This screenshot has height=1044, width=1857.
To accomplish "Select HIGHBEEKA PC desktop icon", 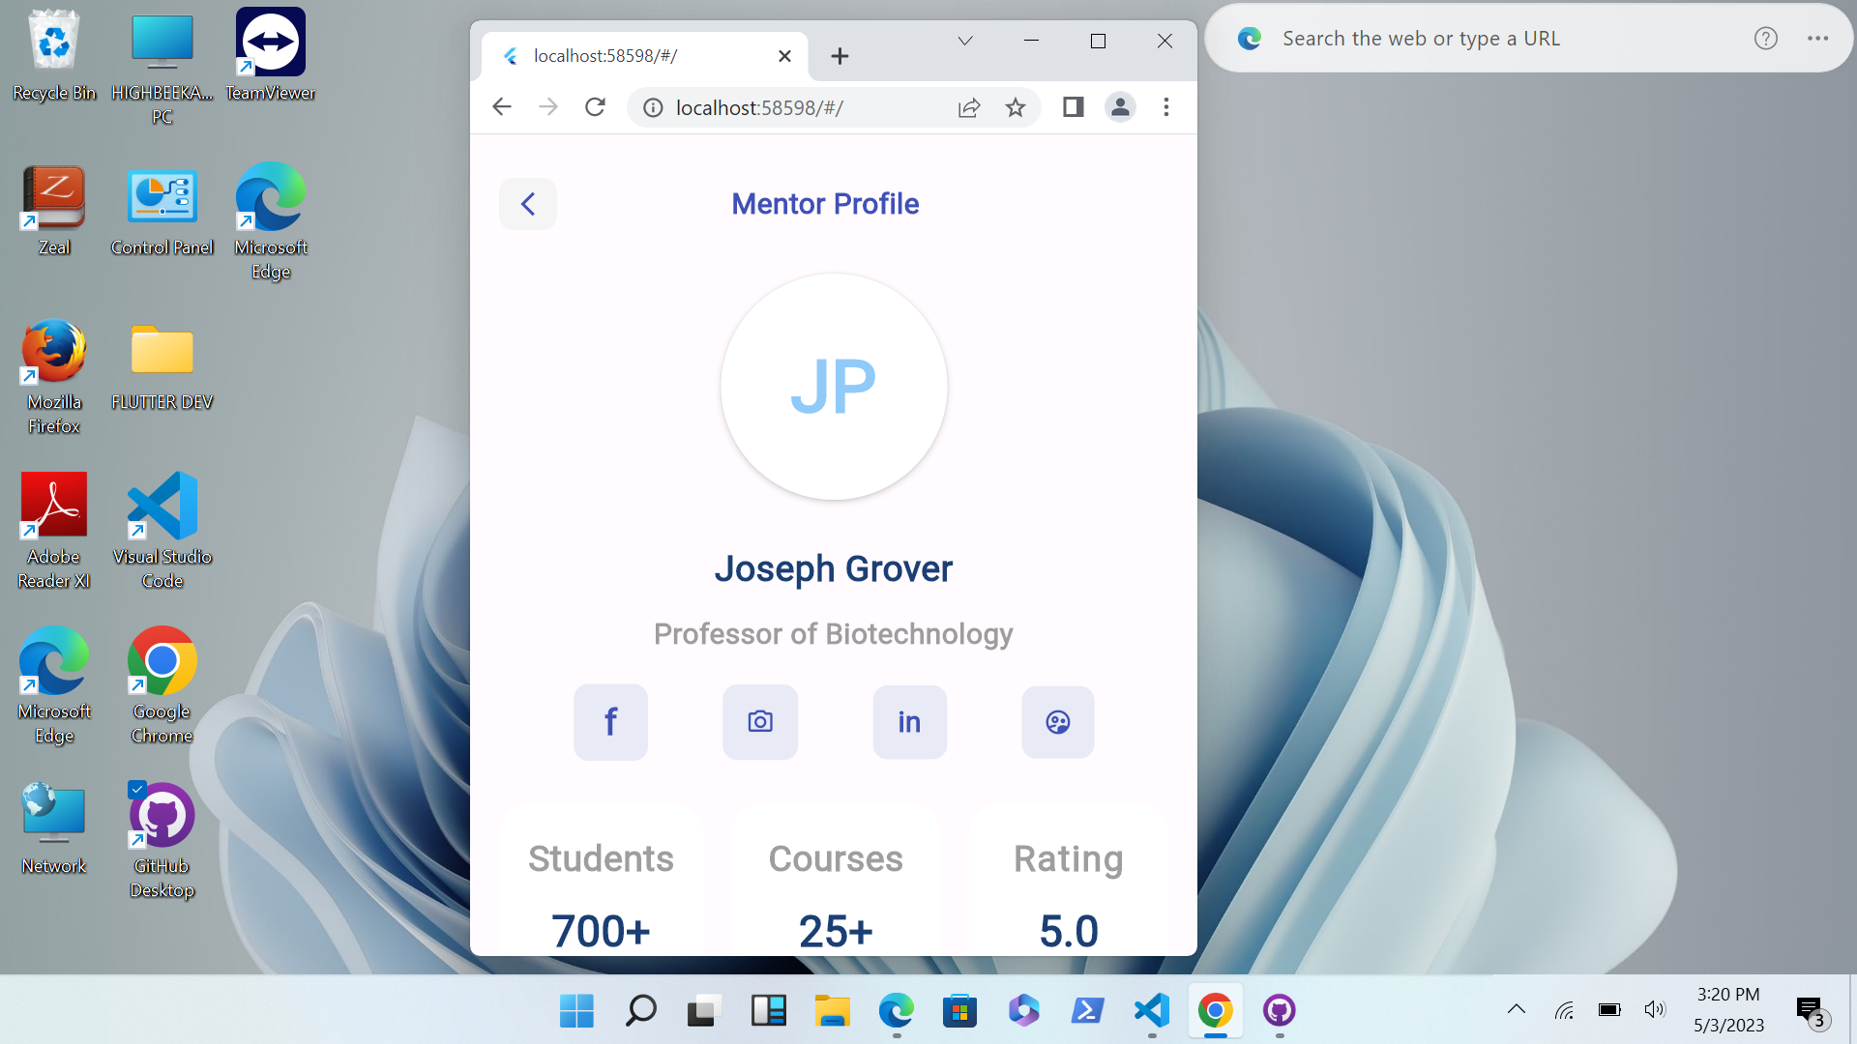I will [x=162, y=68].
